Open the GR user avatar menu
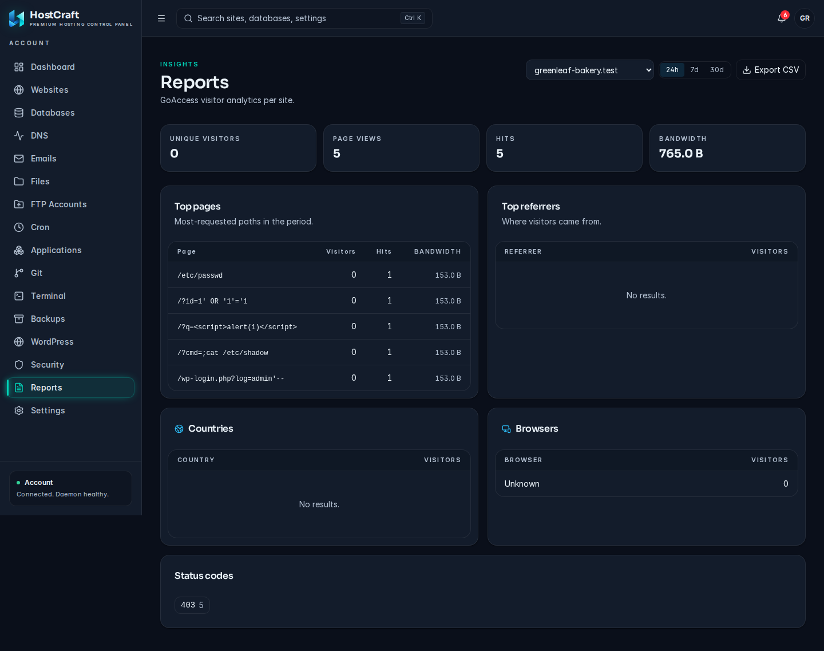 pyautogui.click(x=805, y=18)
